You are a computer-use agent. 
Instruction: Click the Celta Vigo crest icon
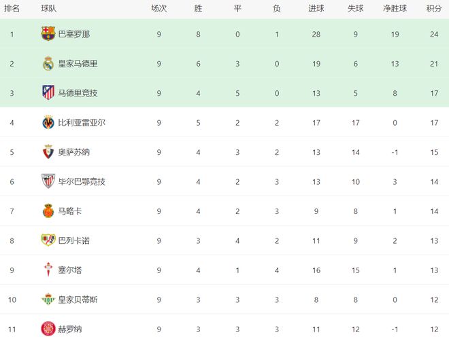(48, 270)
